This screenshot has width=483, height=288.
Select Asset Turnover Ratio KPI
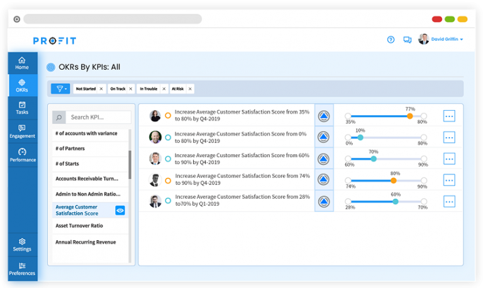pos(79,226)
